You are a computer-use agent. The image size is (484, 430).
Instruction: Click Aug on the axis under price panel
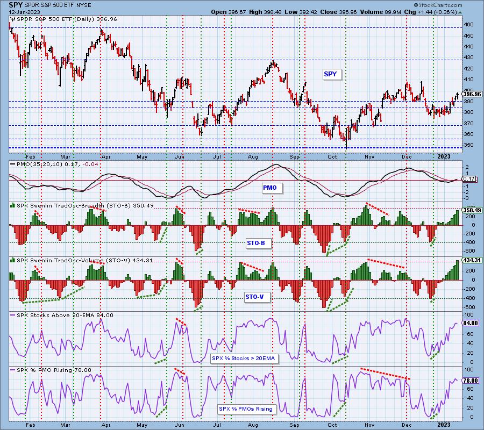tap(253, 157)
